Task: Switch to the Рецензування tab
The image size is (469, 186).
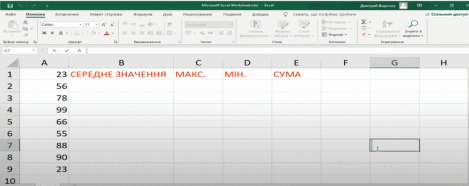Action: point(198,14)
